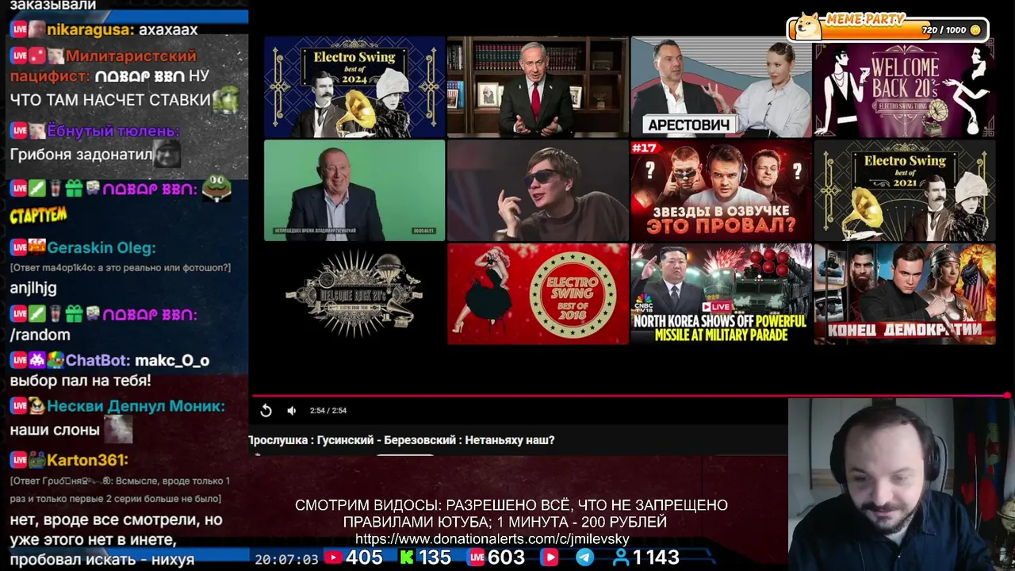1015x571 pixels.
Task: Click the video title Прослушка : Гусинский - Березовский
Action: (x=401, y=440)
